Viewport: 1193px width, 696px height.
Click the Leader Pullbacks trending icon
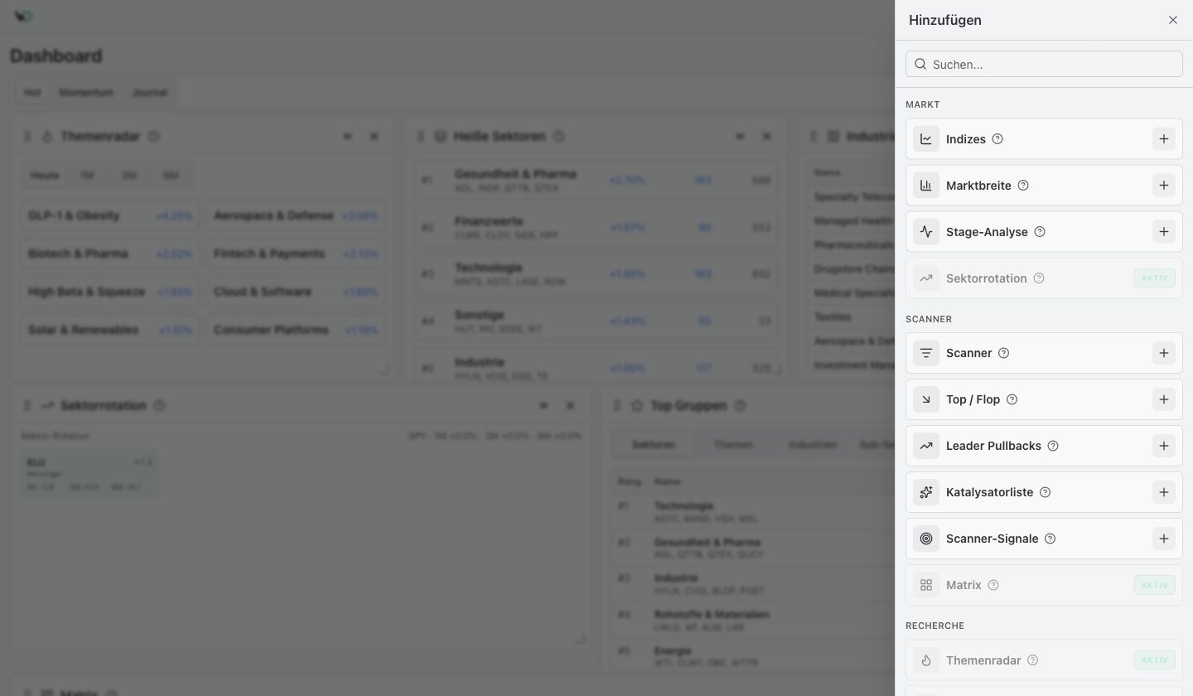click(x=926, y=446)
